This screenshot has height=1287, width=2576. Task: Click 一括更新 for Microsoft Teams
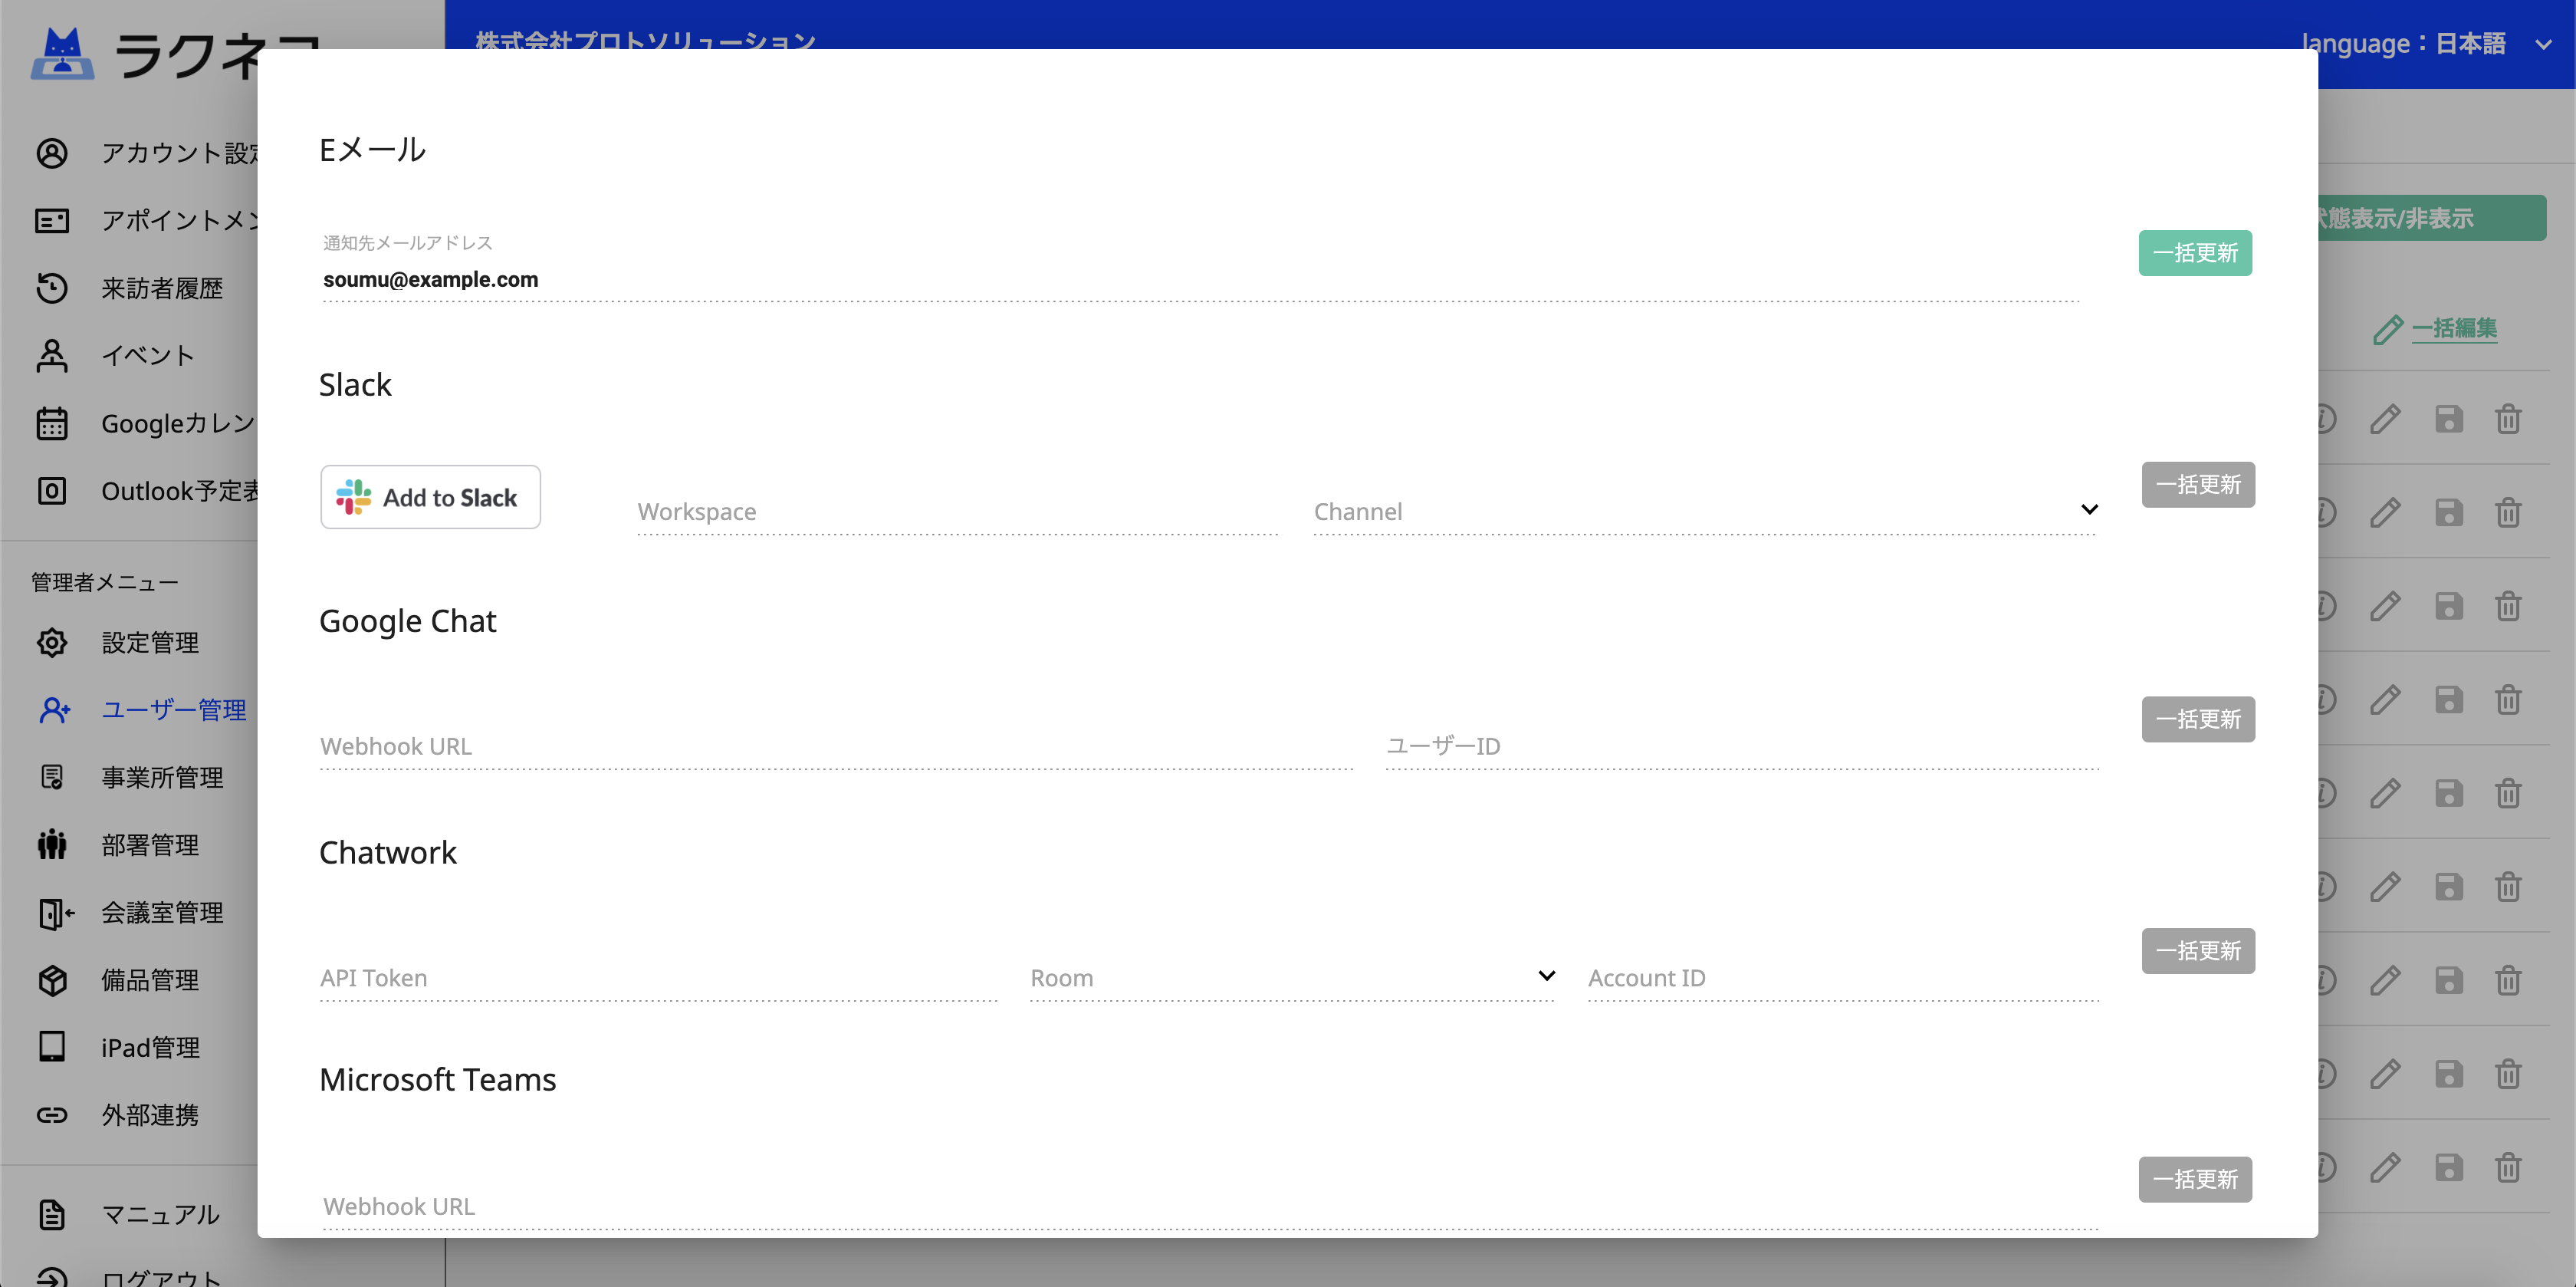pyautogui.click(x=2195, y=1180)
